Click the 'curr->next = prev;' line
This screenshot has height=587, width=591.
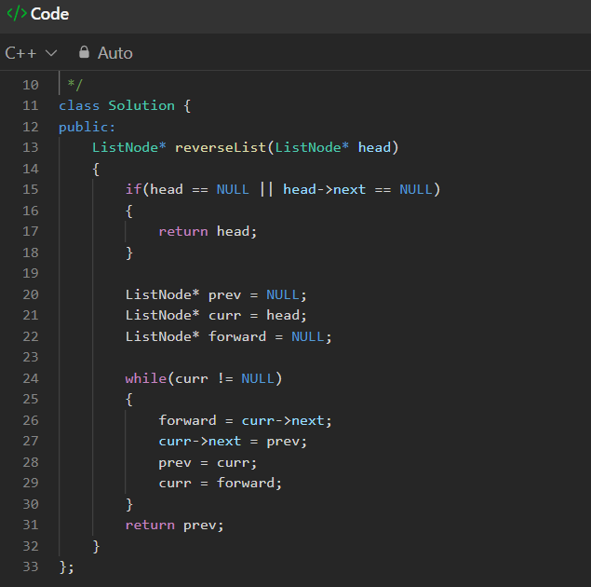[233, 442]
